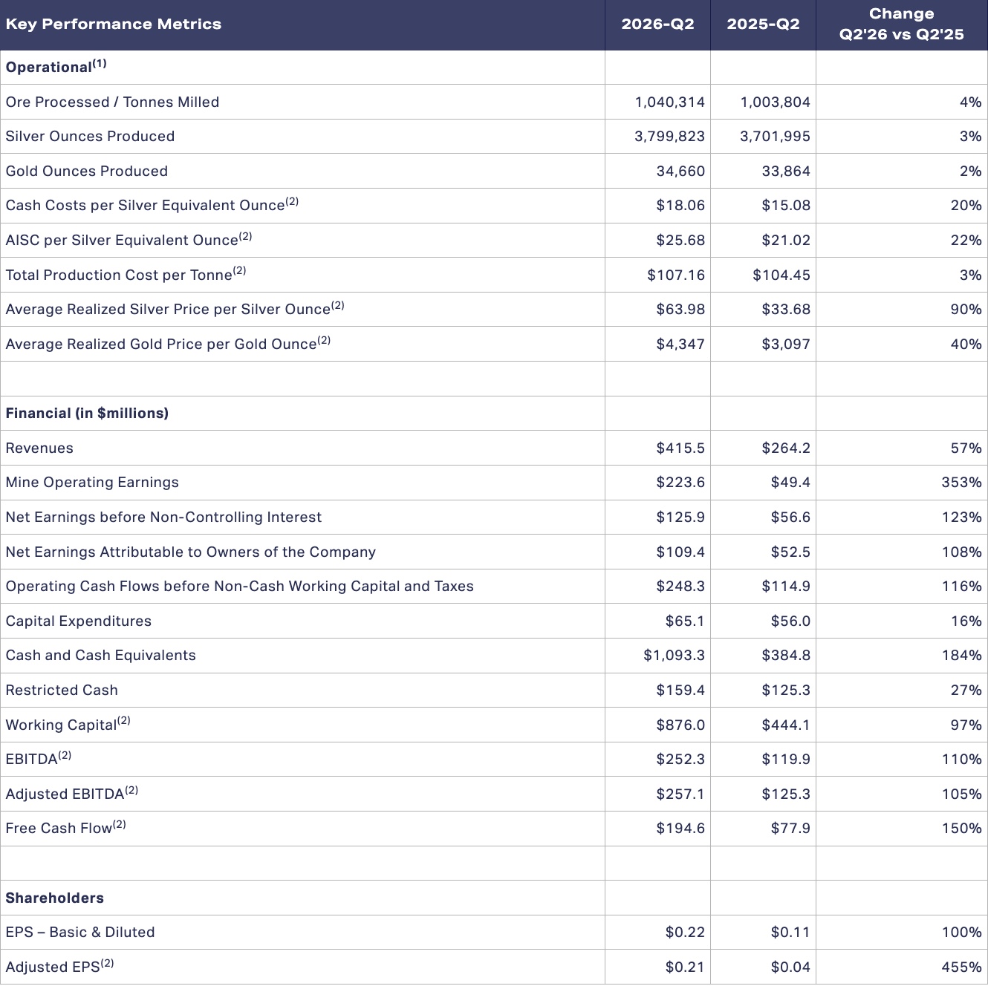Screen dimensions: 988x986
Task: Select Gold Ounces Produced value 34,660
Action: coord(680,171)
